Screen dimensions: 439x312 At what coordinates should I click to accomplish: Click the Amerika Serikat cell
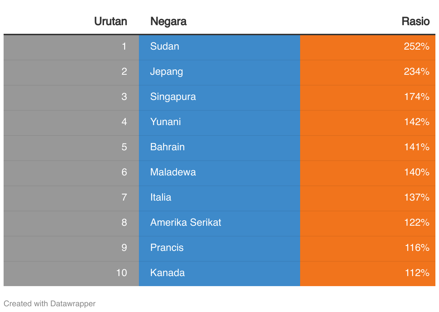219,223
